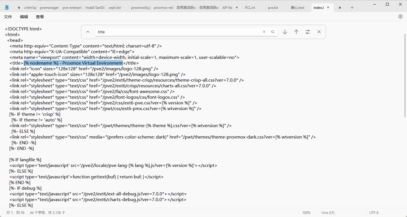Switch to the proxmox-rele tab
This screenshot has width=407, height=217.
coord(163,8)
